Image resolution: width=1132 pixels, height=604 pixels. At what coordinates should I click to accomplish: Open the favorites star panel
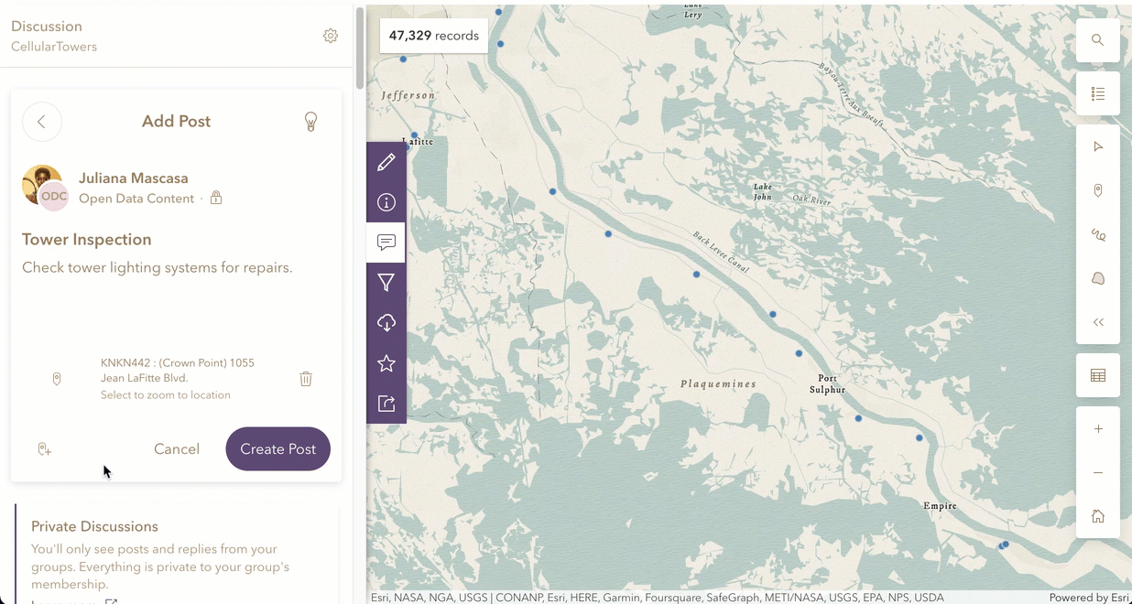[386, 363]
